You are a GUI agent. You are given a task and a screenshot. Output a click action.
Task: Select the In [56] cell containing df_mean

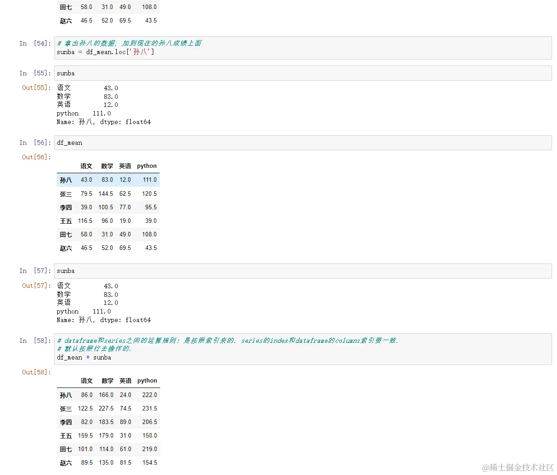[x=303, y=143]
